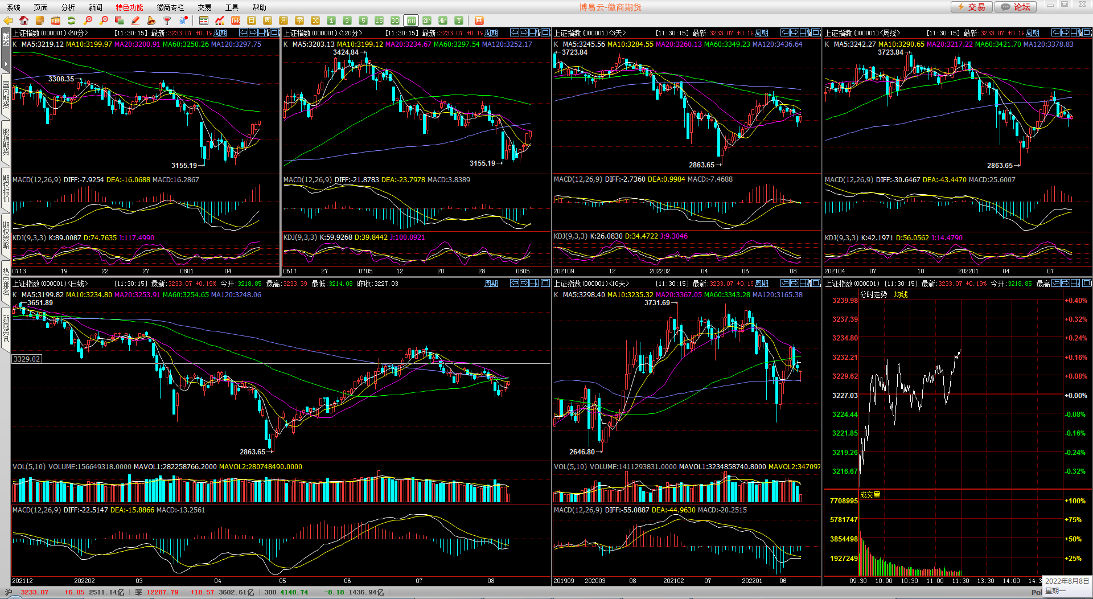Select the 5-minute period button
The height and width of the screenshot is (599, 1093).
(x=363, y=20)
